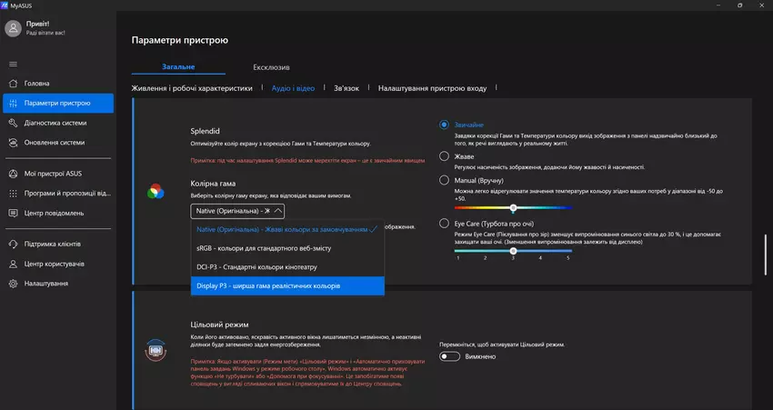Toggle the Цільовий режим switch
The image size is (773, 410).
coord(448,356)
